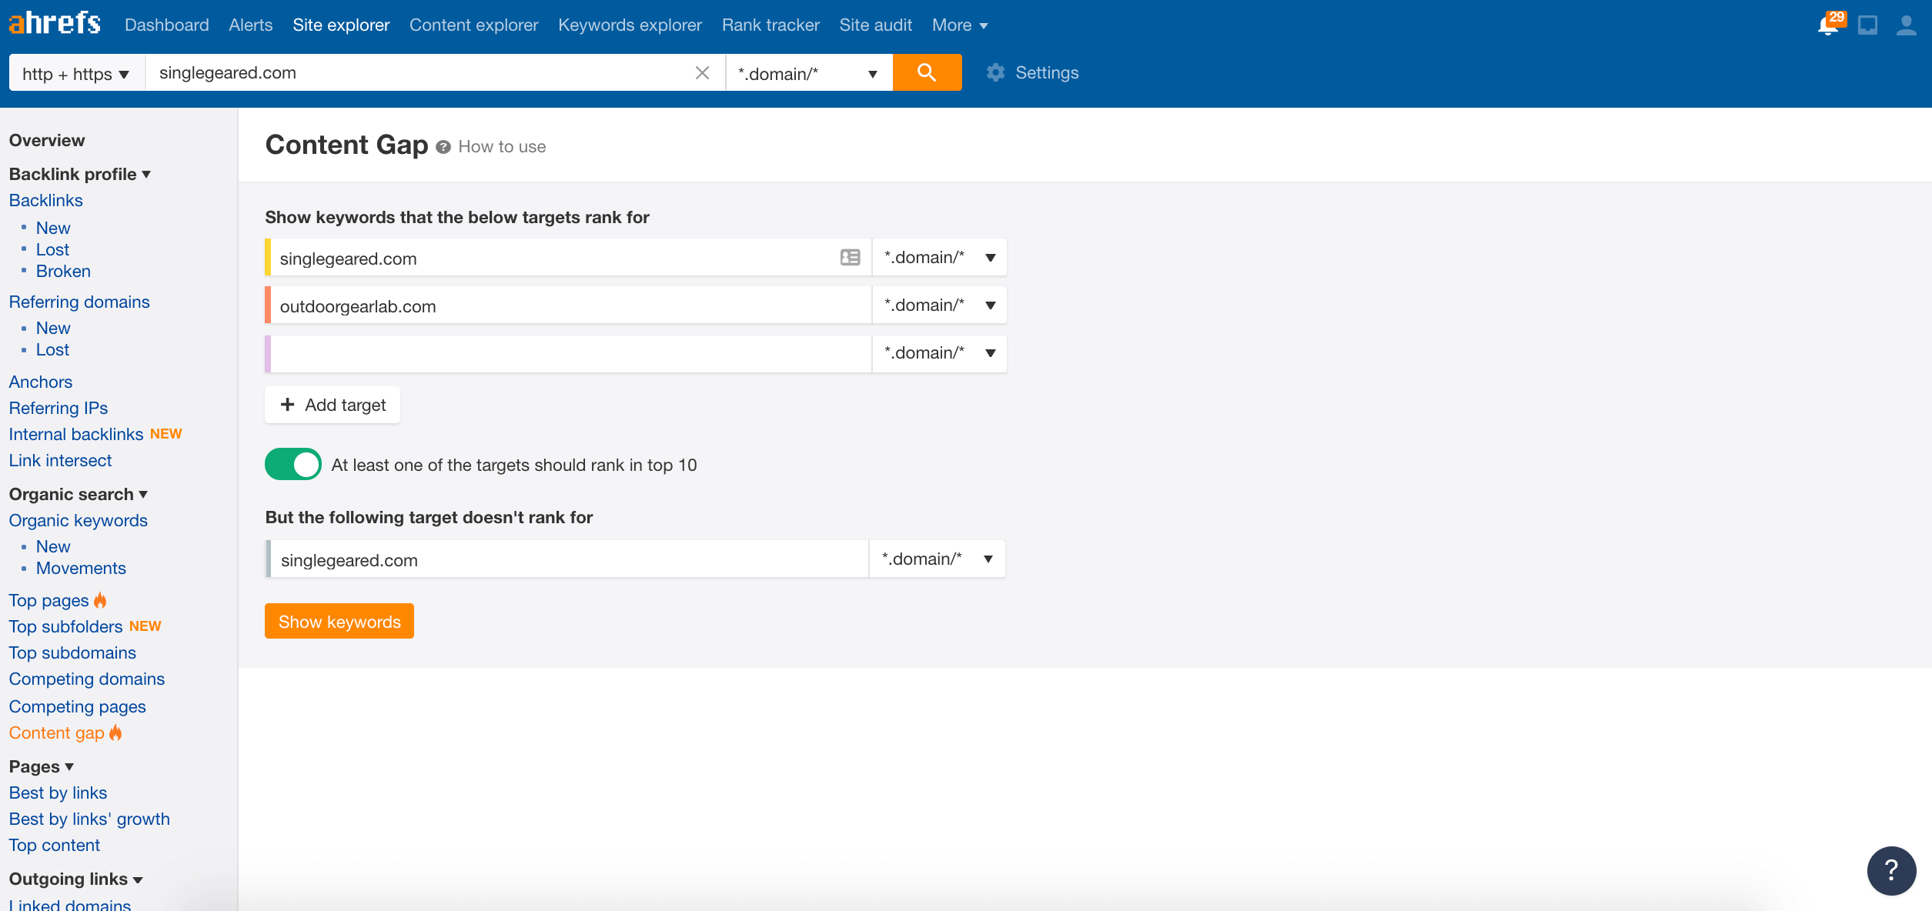Open Broken backlinks
Viewport: 1932px width, 911px height.
click(63, 271)
